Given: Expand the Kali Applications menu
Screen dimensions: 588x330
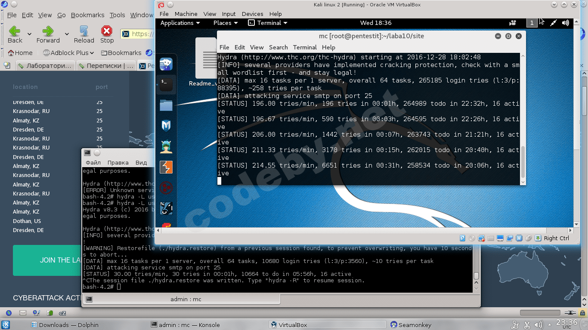Looking at the screenshot, I should (180, 23).
